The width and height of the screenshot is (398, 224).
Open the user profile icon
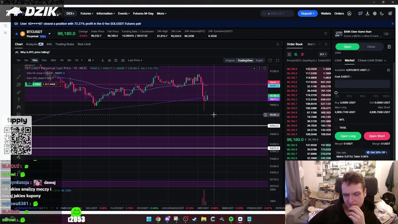point(349,13)
